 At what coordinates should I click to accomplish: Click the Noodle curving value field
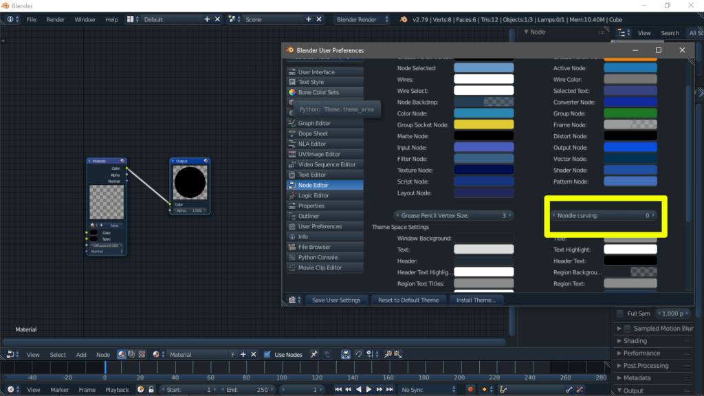pos(604,215)
